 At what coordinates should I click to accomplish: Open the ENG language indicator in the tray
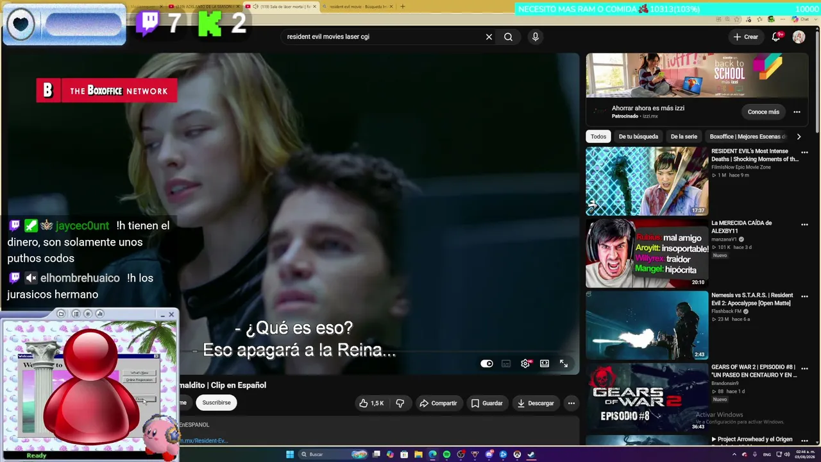[766, 454]
